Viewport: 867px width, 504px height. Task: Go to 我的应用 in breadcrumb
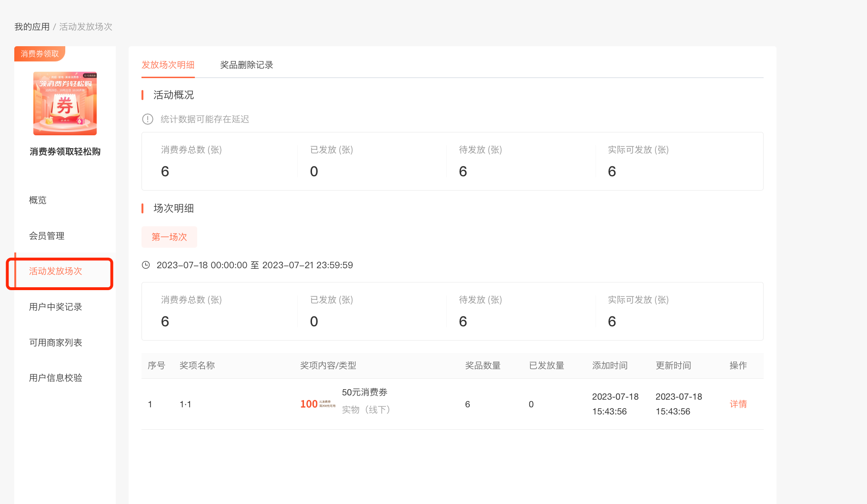(32, 27)
